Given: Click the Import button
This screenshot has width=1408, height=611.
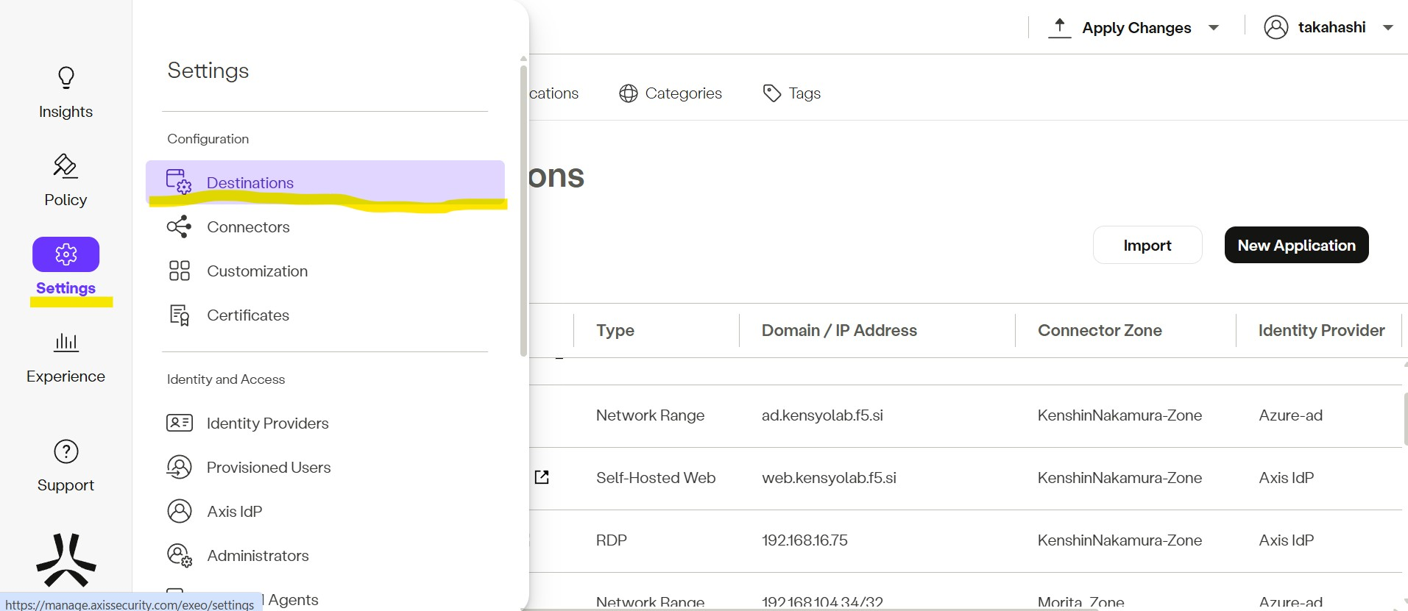Looking at the screenshot, I should coord(1147,245).
